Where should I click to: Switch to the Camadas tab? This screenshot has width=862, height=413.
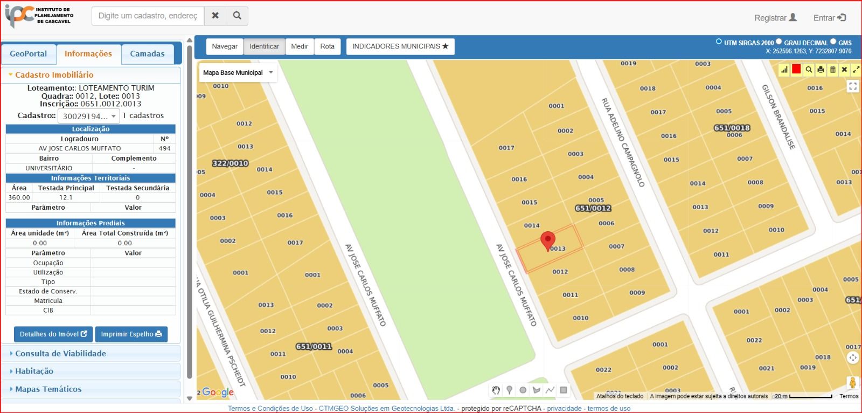click(147, 54)
